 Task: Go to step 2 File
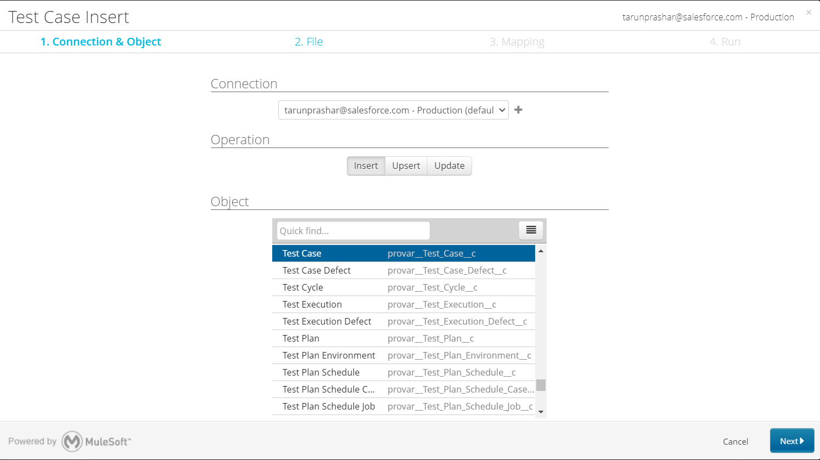[308, 42]
